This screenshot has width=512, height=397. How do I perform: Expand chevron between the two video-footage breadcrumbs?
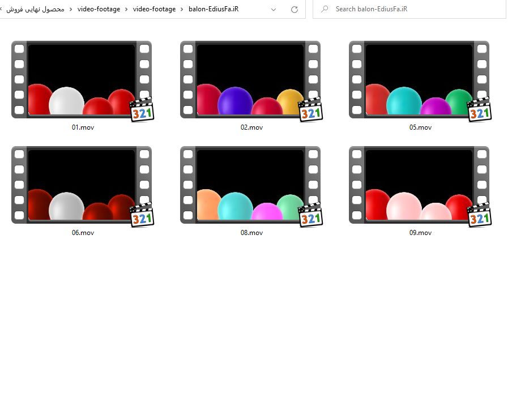[x=126, y=10]
